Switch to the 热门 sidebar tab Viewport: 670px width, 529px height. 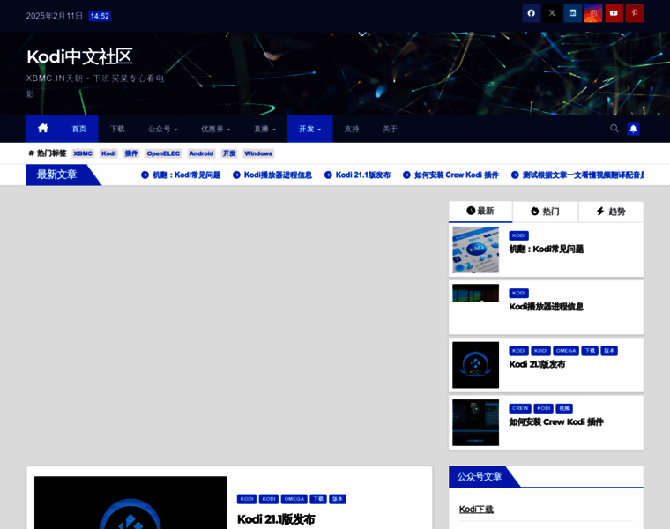[x=545, y=212]
